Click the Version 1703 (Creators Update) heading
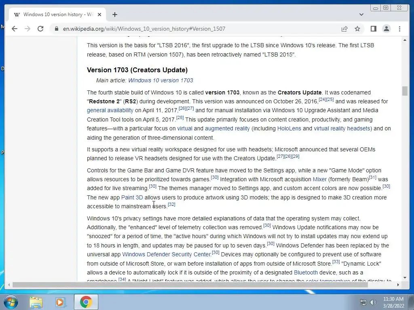The height and width of the screenshot is (310, 414). (x=137, y=70)
